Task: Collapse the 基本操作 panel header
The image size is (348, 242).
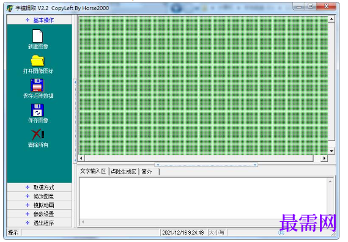Action: [40, 20]
